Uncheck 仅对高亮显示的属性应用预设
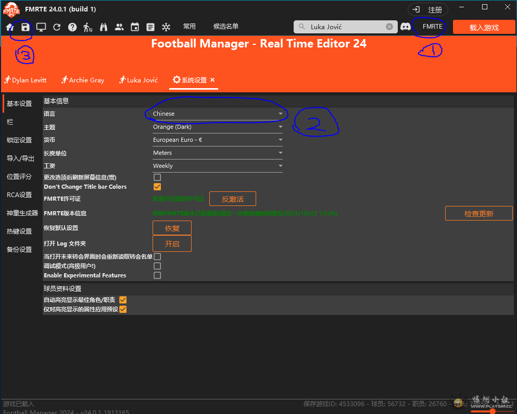Viewport: 517px width, 414px height. (123, 309)
